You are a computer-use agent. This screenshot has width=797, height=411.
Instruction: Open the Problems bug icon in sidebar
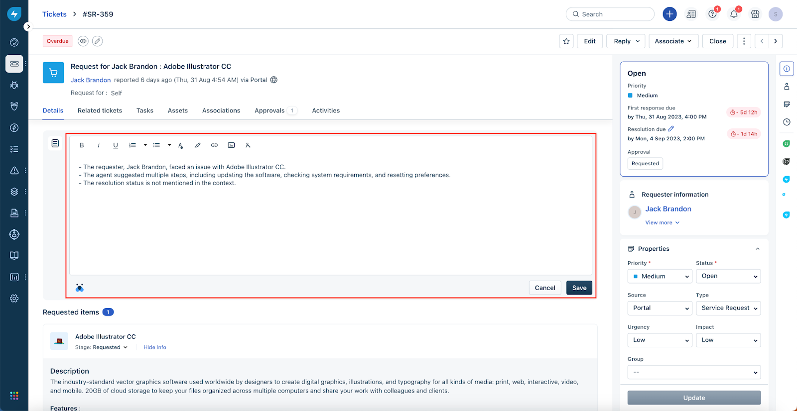point(14,85)
